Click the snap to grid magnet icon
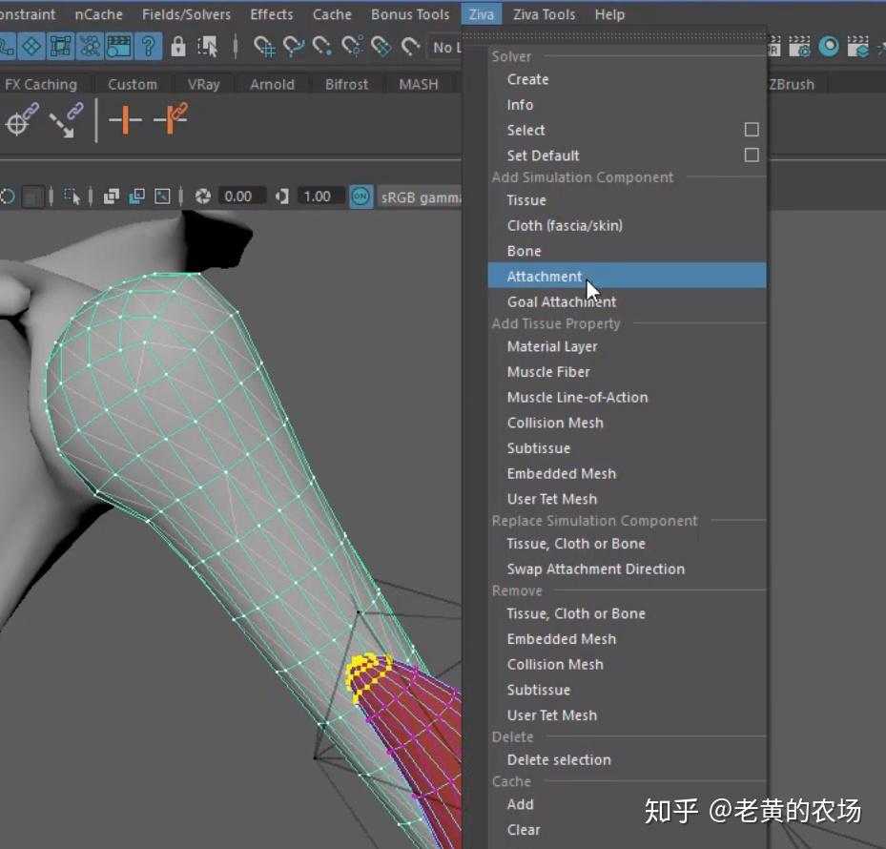 [265, 46]
